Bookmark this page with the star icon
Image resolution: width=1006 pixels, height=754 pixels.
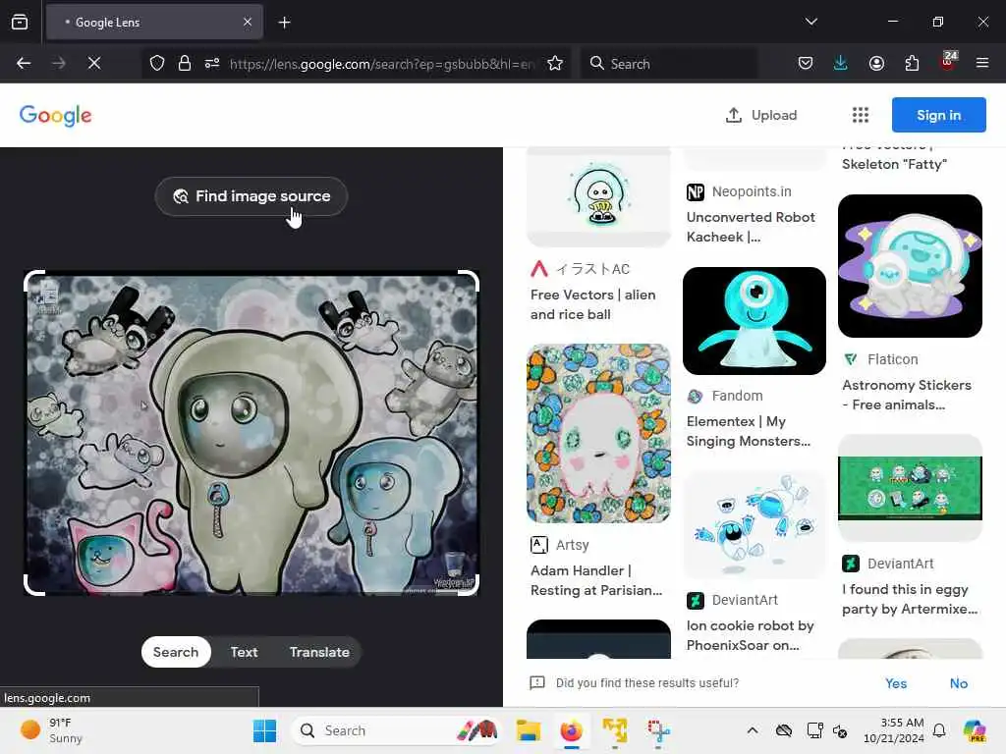[x=555, y=63]
